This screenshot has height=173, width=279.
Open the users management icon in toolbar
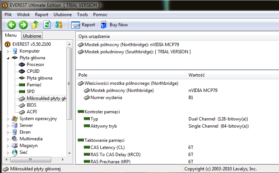[58, 25]
